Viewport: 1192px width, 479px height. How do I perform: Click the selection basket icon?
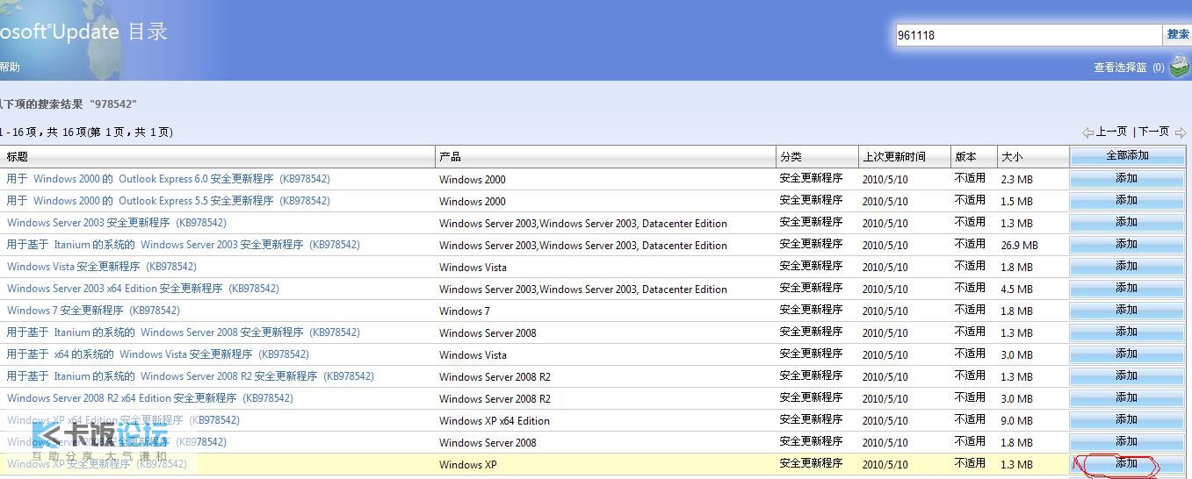[1180, 67]
